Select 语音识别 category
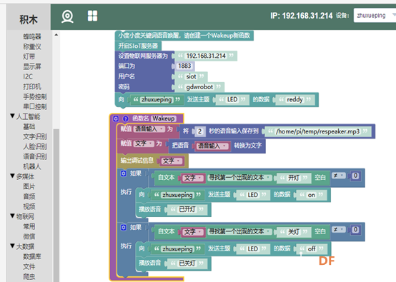Viewport: 396px width, 282px height. (35, 156)
